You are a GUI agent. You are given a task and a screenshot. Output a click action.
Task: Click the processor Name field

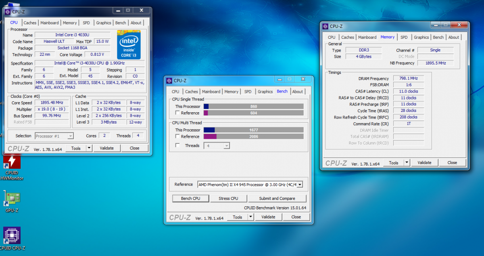(x=73, y=35)
